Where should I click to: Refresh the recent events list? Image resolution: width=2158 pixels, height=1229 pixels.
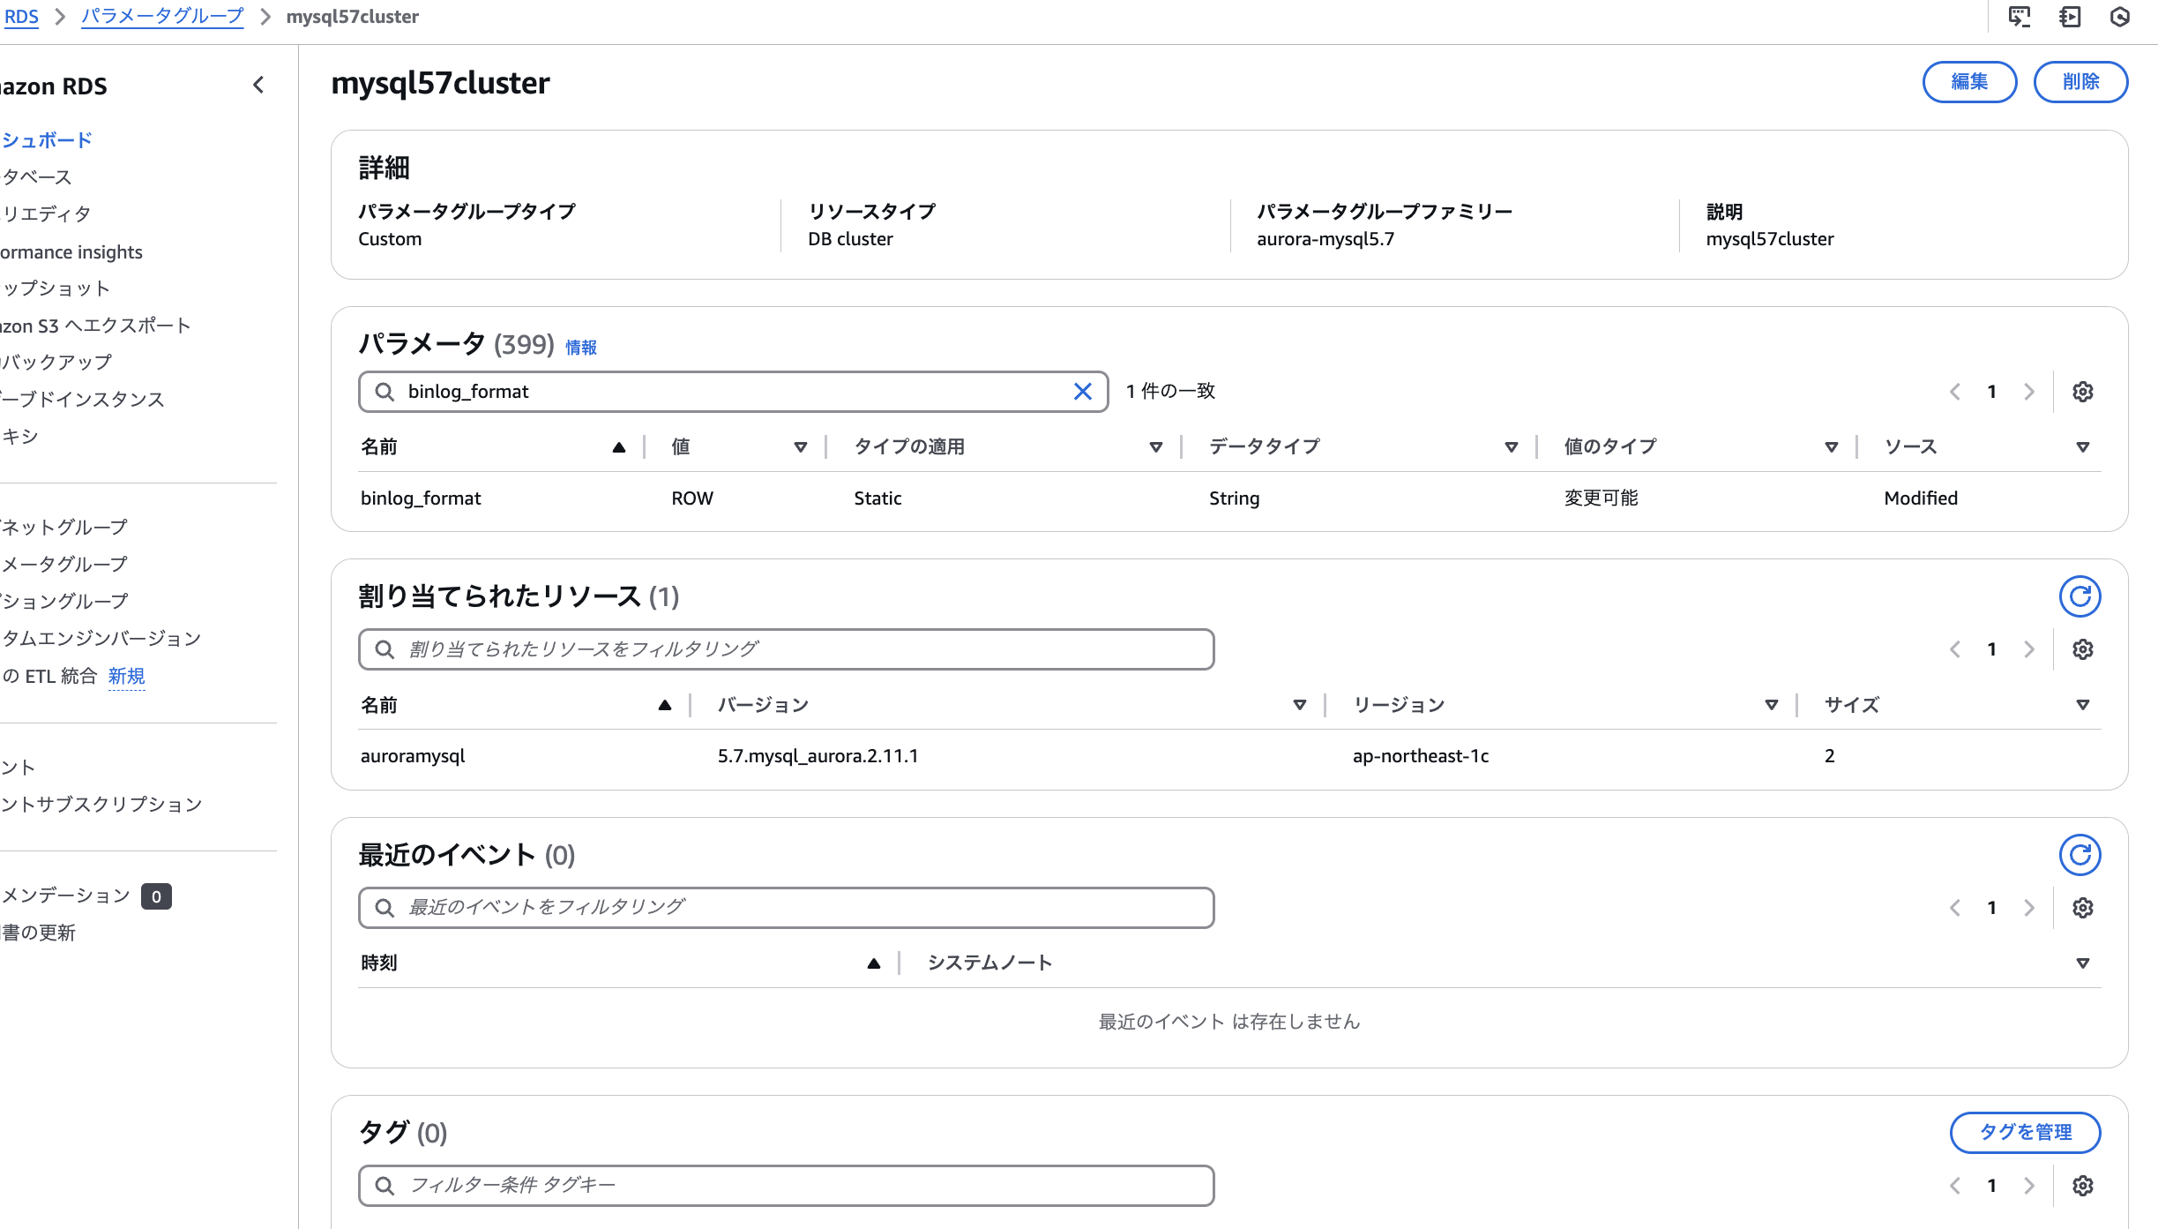2080,855
